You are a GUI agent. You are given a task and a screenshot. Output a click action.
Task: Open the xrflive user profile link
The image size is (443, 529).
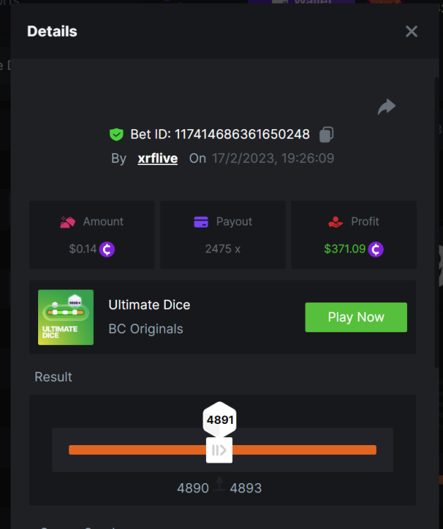[157, 158]
